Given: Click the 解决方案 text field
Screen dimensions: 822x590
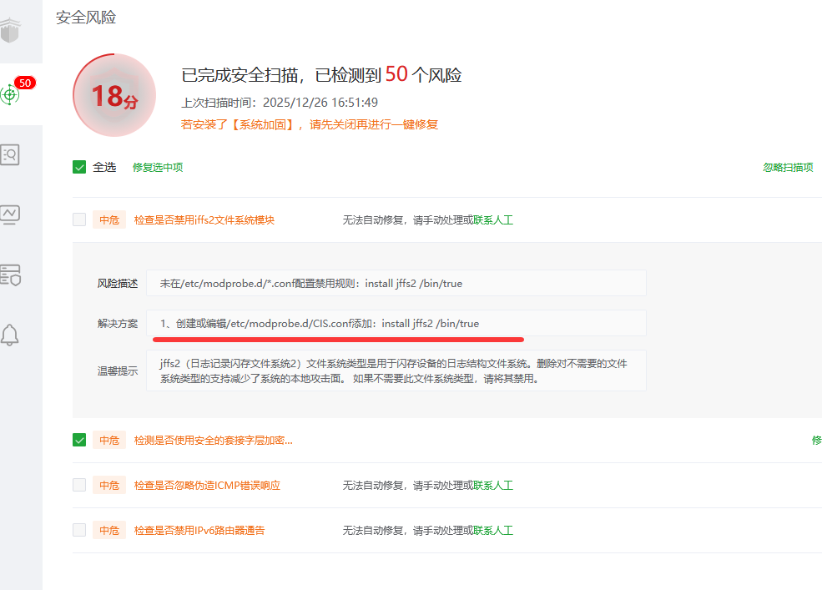Looking at the screenshot, I should [396, 323].
